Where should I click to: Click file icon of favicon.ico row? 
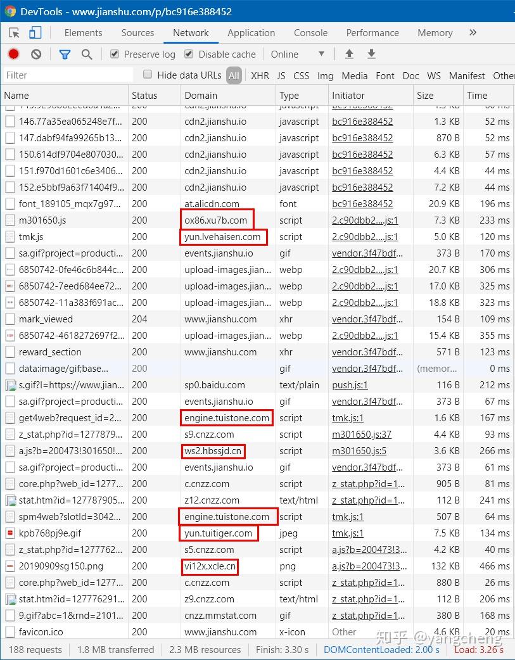(10, 631)
